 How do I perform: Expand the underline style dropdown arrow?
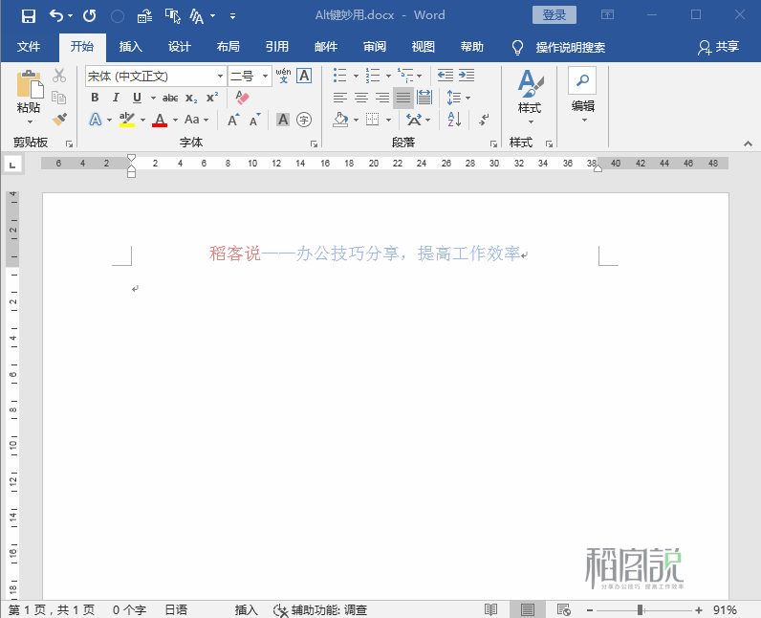[x=153, y=99]
